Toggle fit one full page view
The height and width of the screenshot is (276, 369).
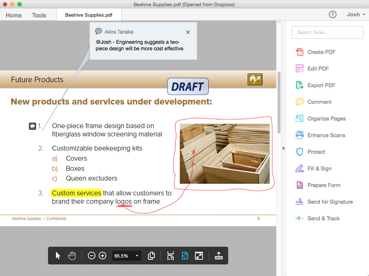185,256
